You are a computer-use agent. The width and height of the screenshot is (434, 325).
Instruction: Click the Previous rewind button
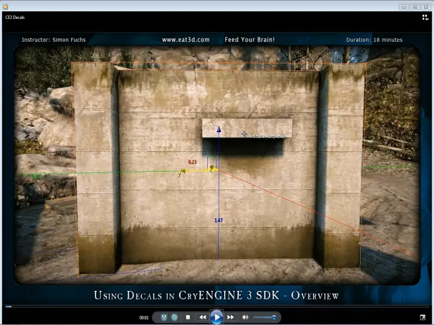(x=202, y=317)
